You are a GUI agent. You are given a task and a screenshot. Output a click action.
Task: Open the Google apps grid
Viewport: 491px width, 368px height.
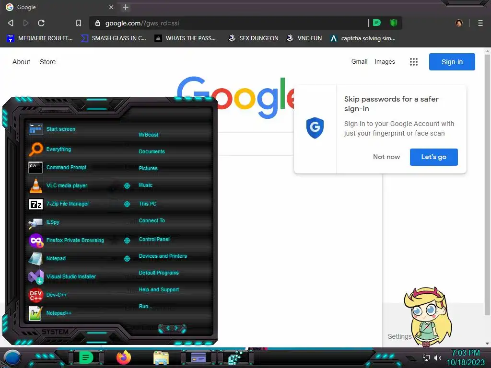tap(414, 62)
